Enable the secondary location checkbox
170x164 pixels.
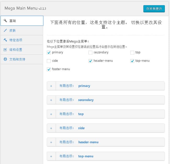[90, 53]
